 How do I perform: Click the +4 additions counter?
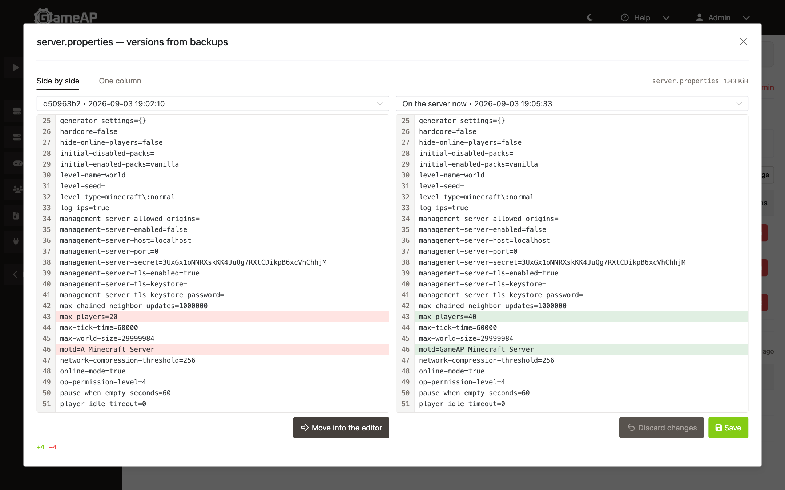40,447
